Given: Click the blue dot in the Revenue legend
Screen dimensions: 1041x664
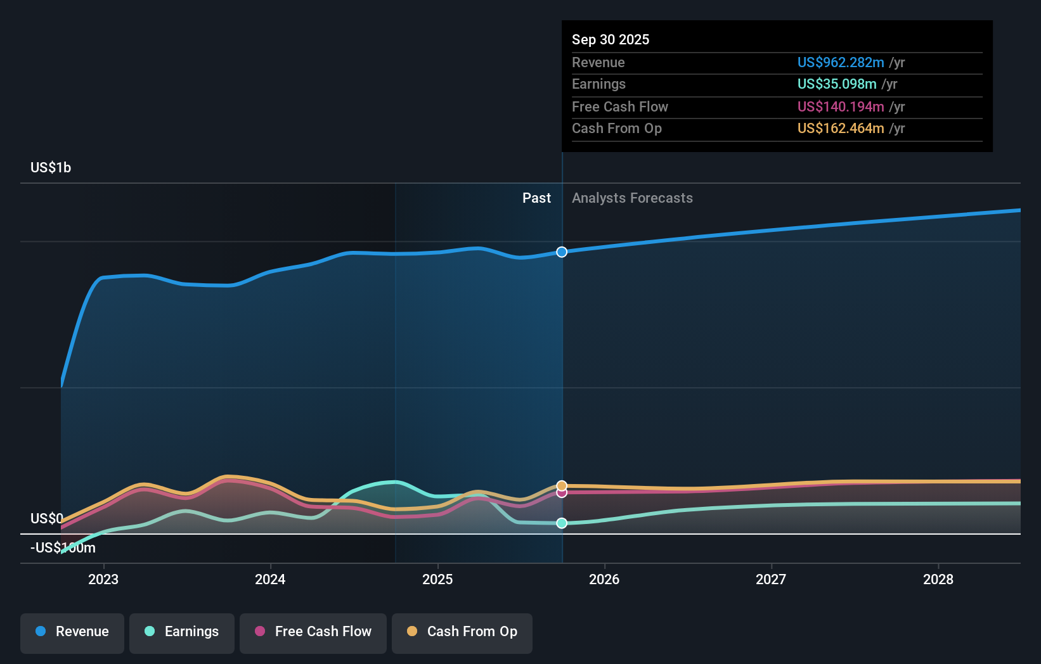Looking at the screenshot, I should 39,632.
